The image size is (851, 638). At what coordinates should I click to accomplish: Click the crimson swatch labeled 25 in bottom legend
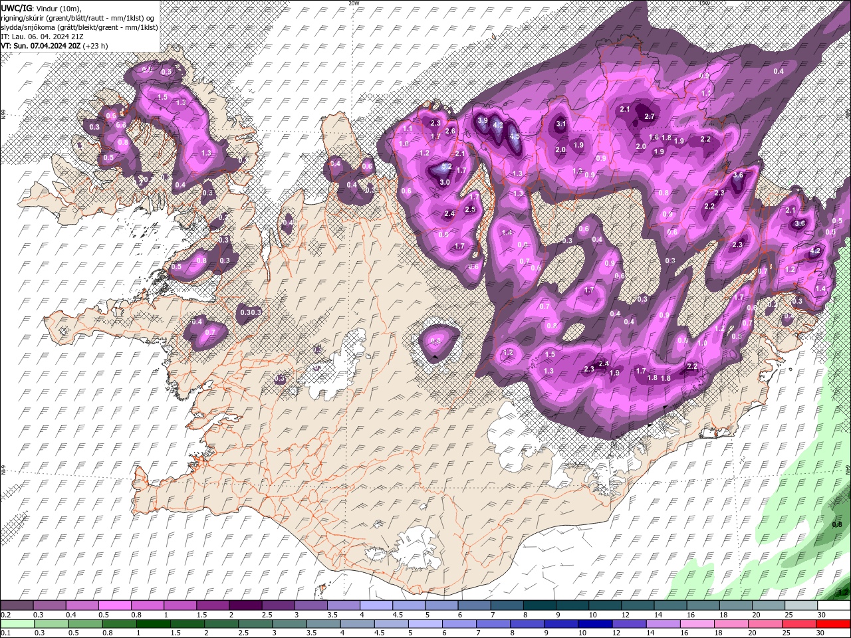[x=799, y=623]
